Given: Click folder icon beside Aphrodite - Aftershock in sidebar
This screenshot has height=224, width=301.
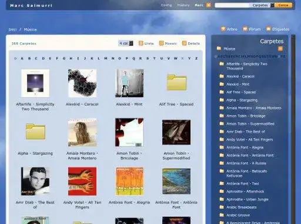Looking at the screenshot, I should pyautogui.click(x=222, y=191).
